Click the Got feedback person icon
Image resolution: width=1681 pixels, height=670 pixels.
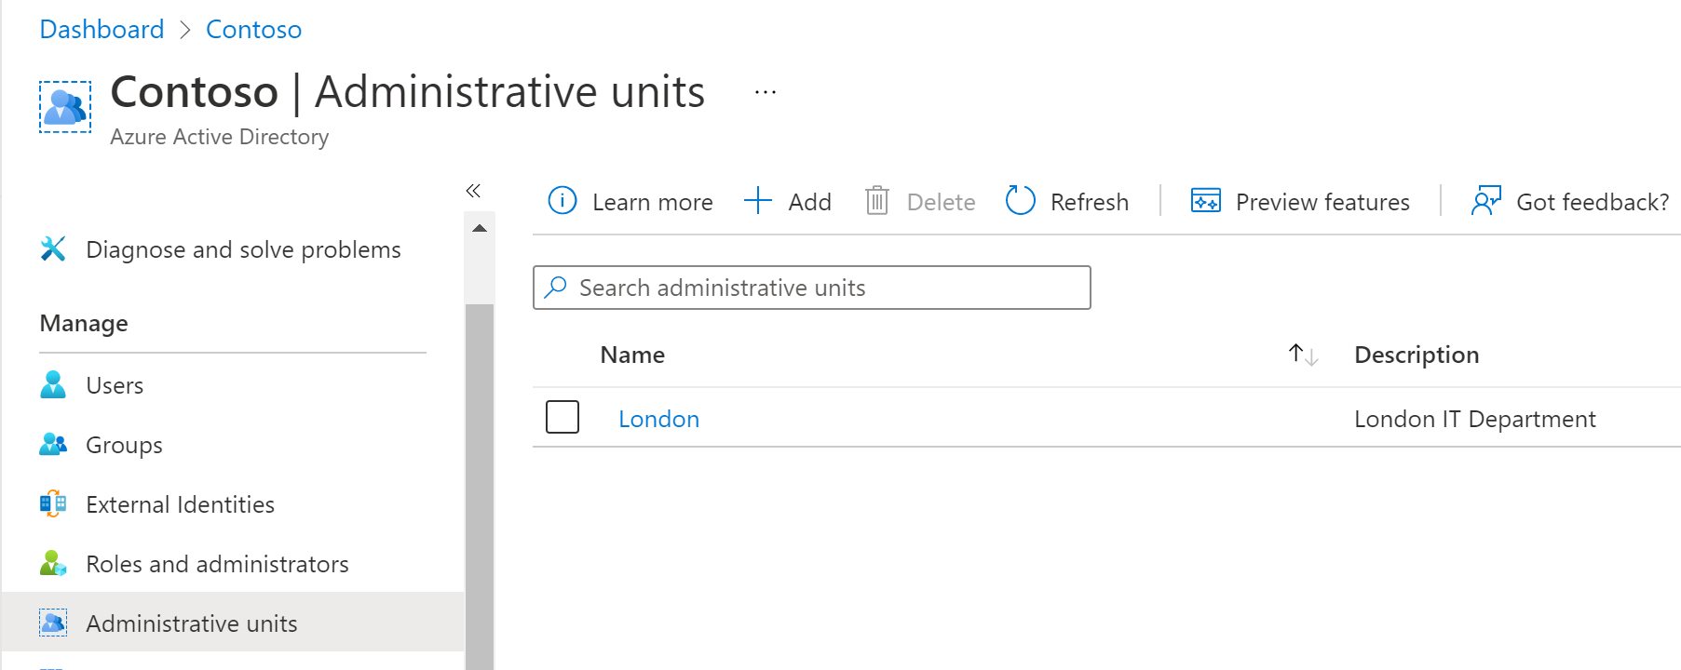point(1485,201)
